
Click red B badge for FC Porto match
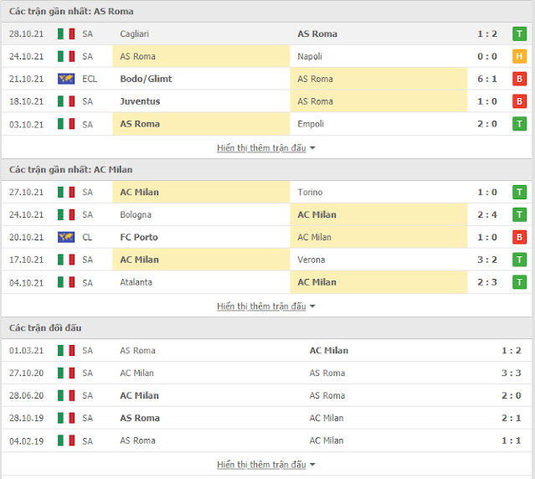coord(519,237)
